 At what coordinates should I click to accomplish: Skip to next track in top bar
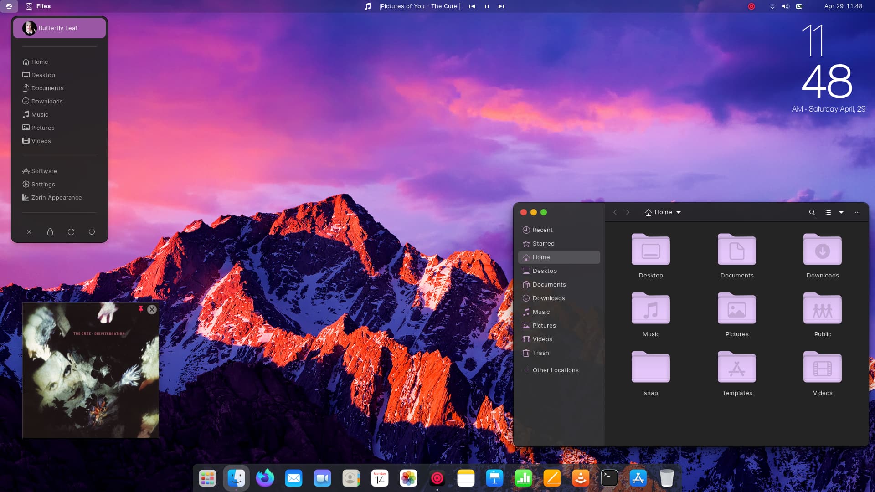tap(501, 6)
